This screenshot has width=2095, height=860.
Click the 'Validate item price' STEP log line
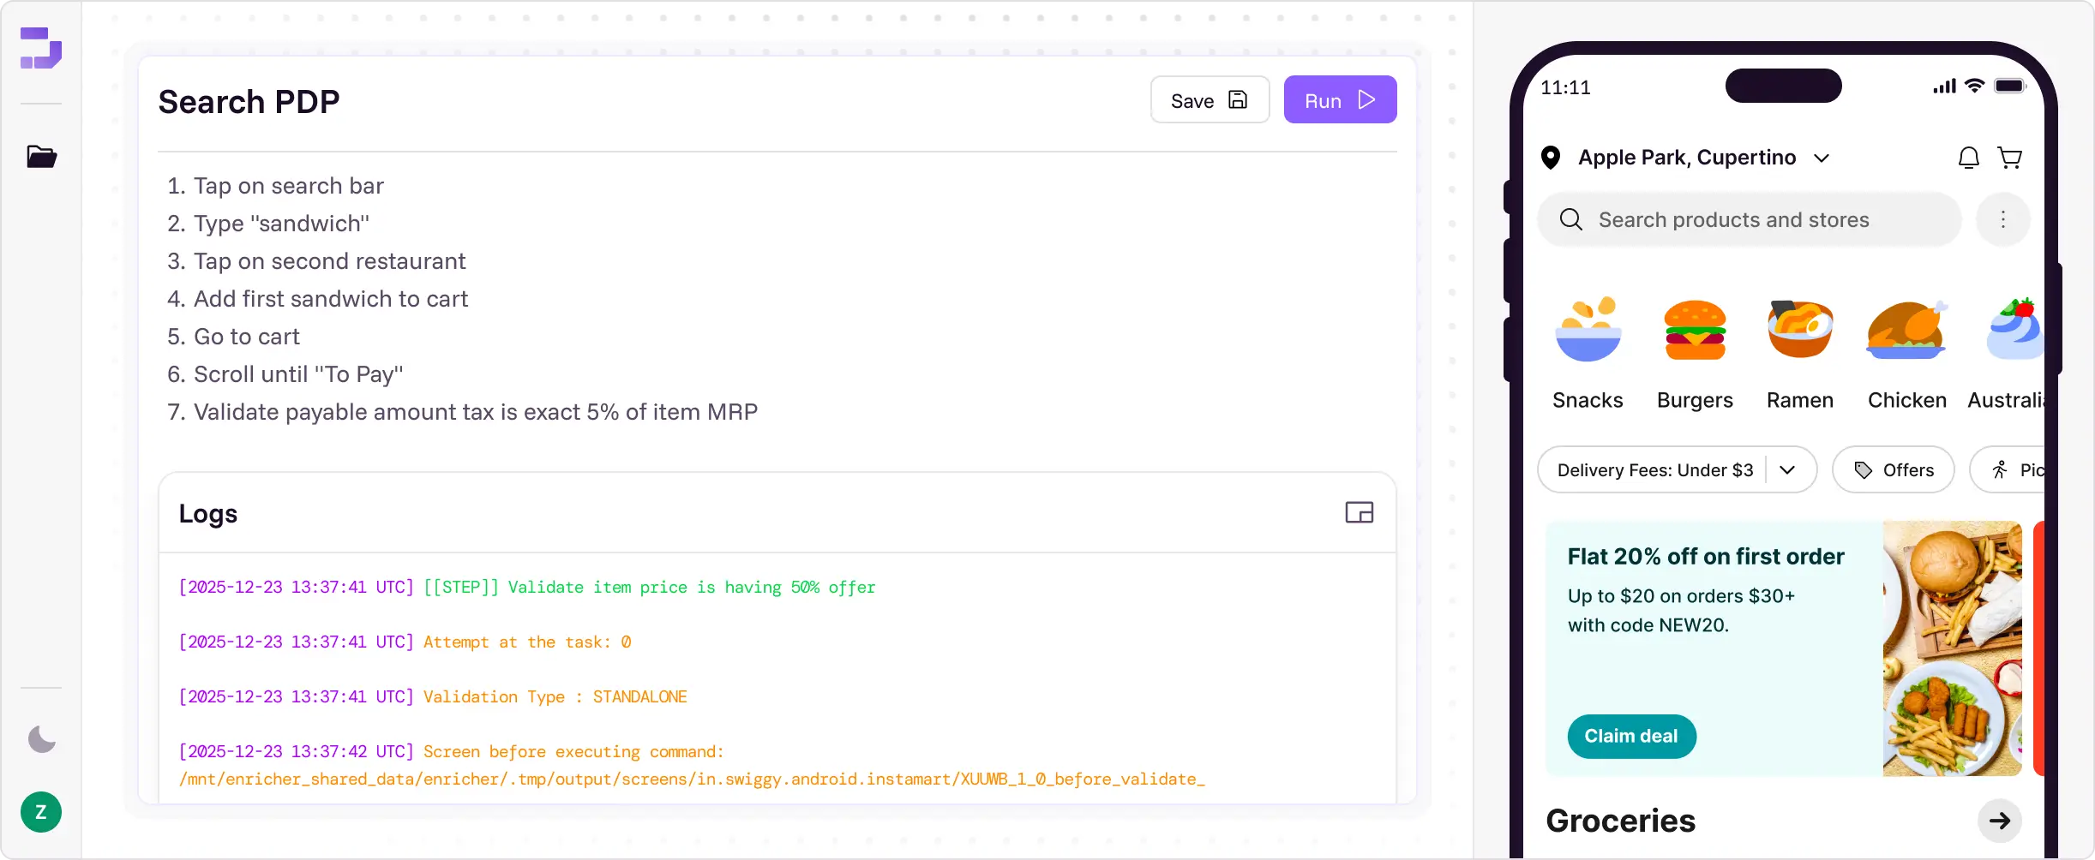(527, 588)
